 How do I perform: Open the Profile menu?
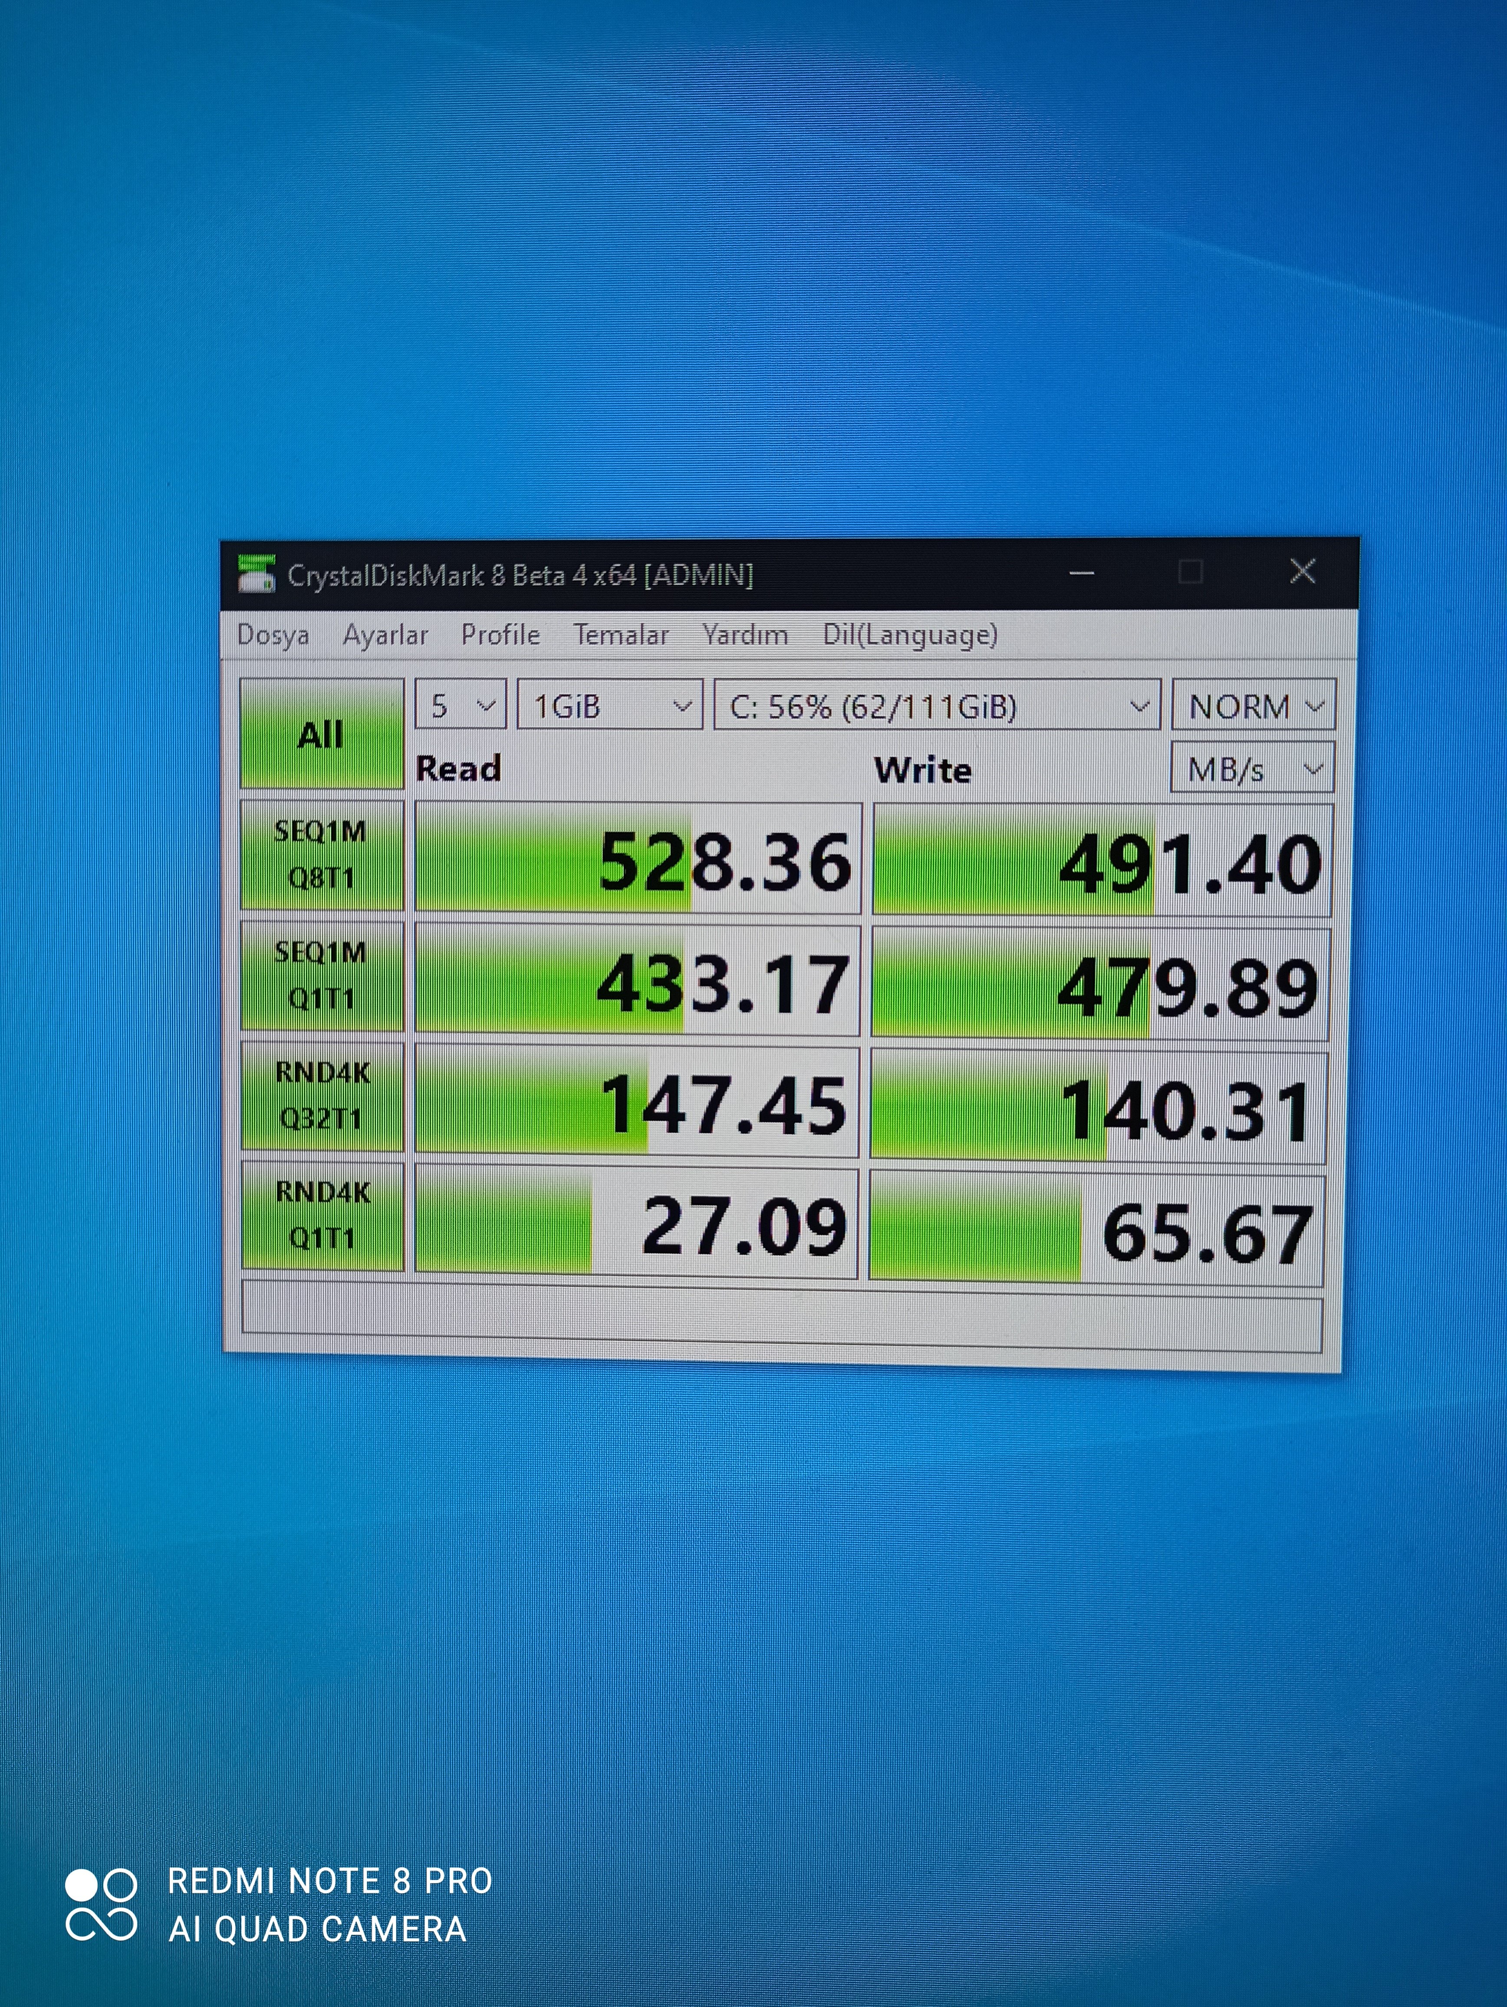coord(500,634)
